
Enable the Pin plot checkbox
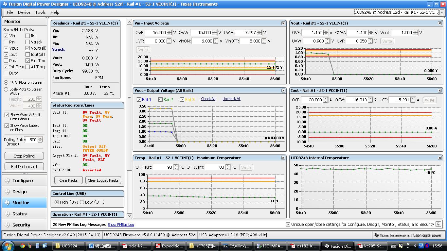pyautogui.click(x=6, y=42)
